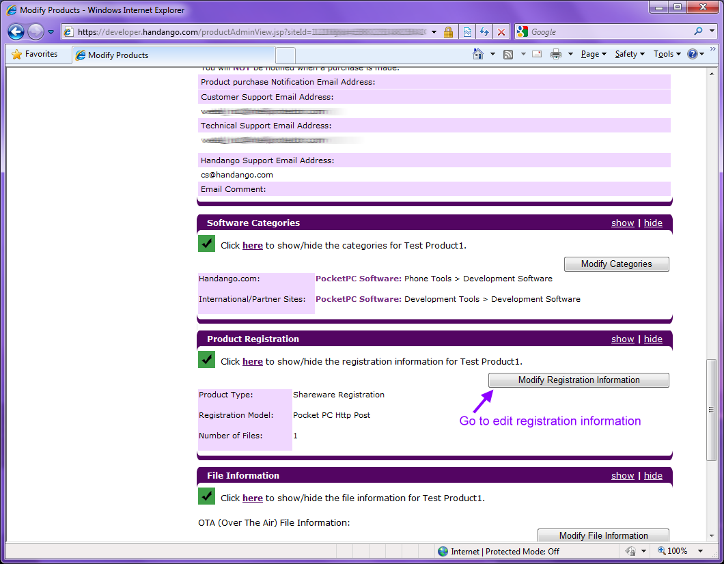The height and width of the screenshot is (564, 724).
Task: Click hide link in File Information header
Action: coord(653,476)
